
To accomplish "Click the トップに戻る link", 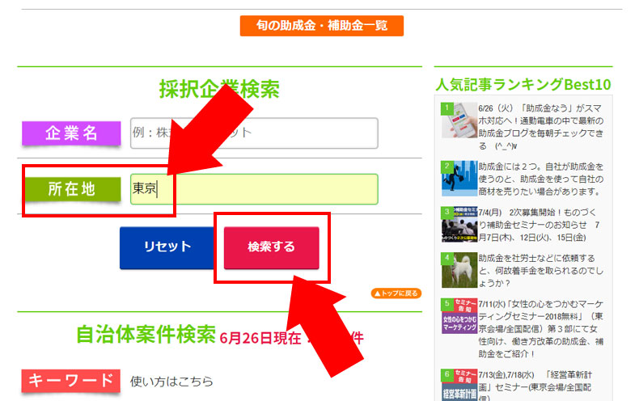I will click(396, 293).
